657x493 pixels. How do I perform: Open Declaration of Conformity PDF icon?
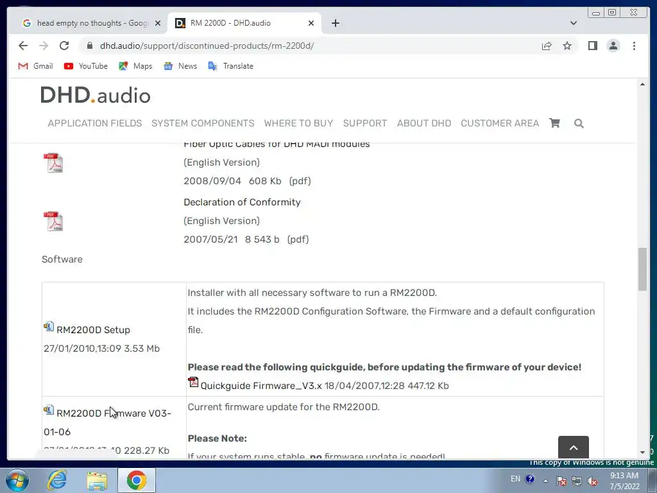pos(53,221)
